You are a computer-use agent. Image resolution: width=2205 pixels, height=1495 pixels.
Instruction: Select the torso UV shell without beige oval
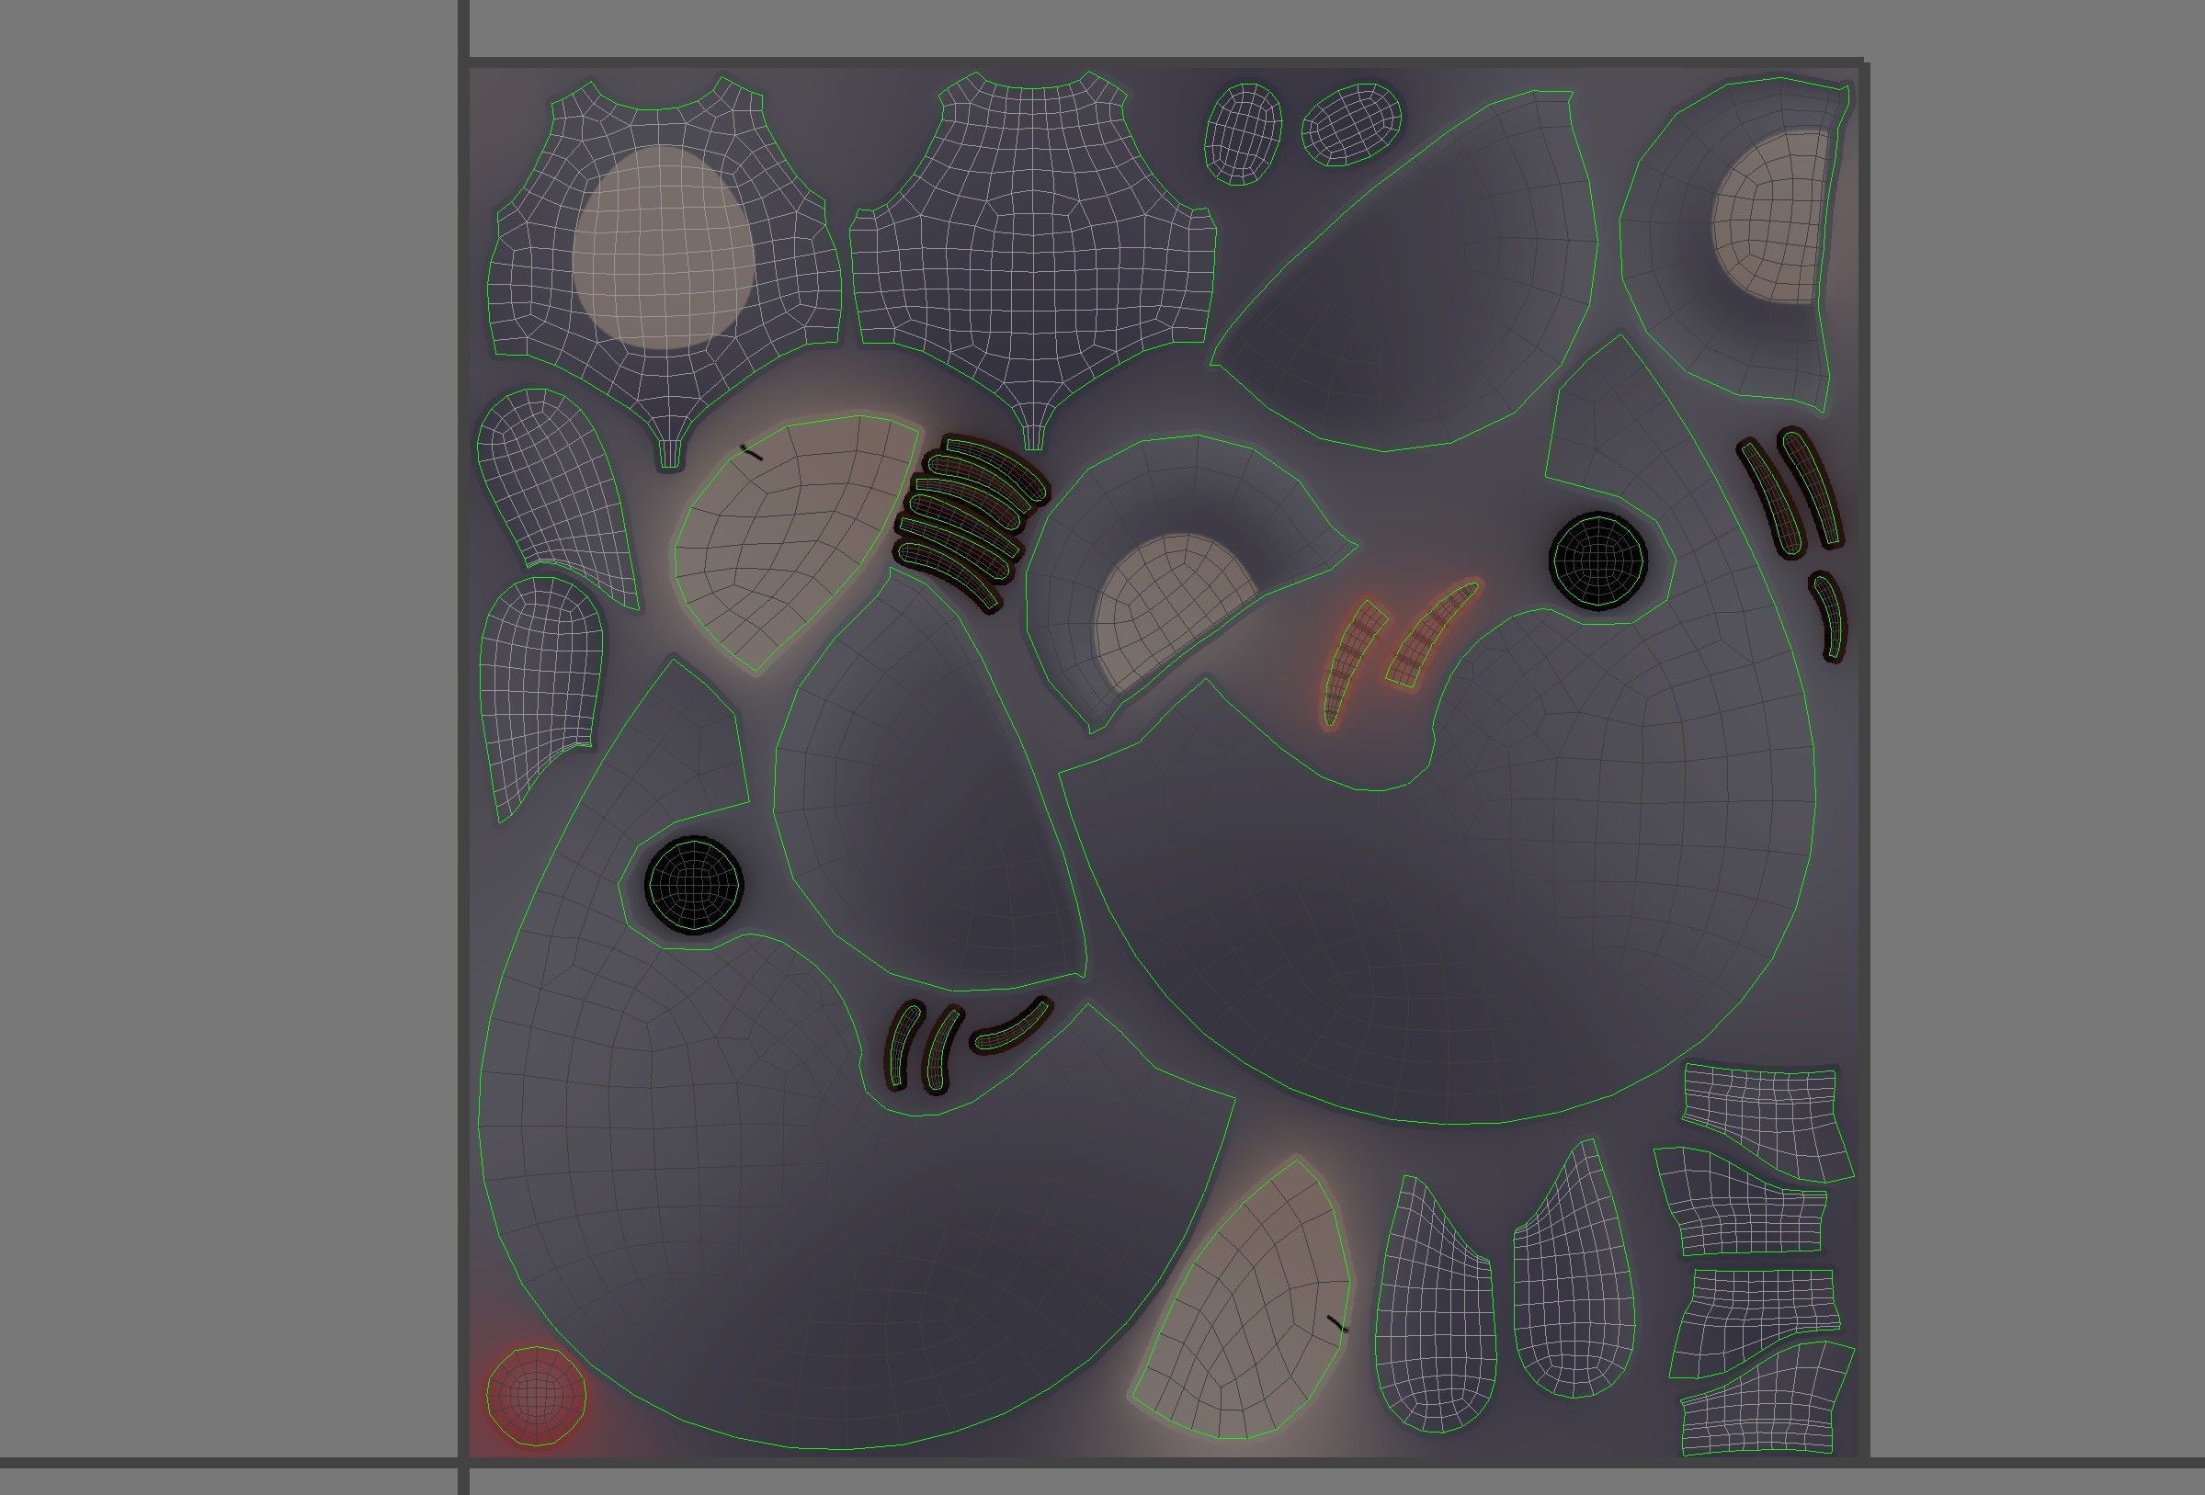(x=1034, y=246)
